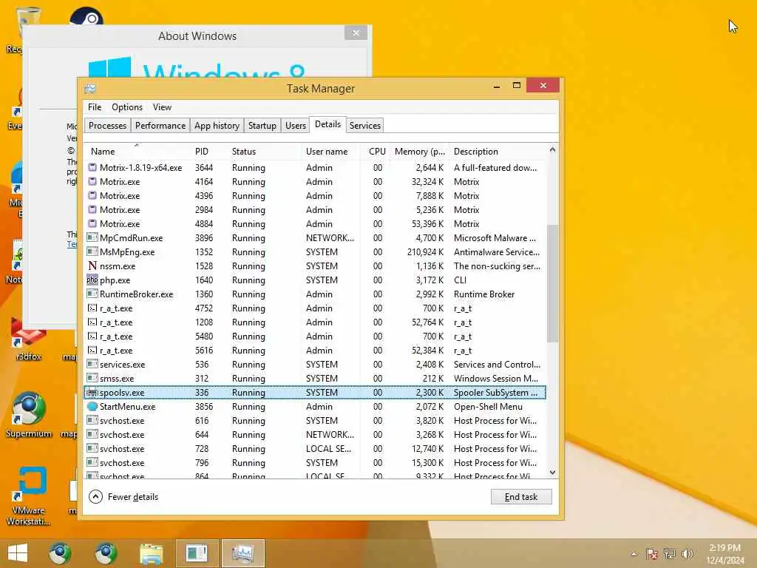This screenshot has width=757, height=568.
Task: Click the services.exe process icon
Action: point(92,364)
